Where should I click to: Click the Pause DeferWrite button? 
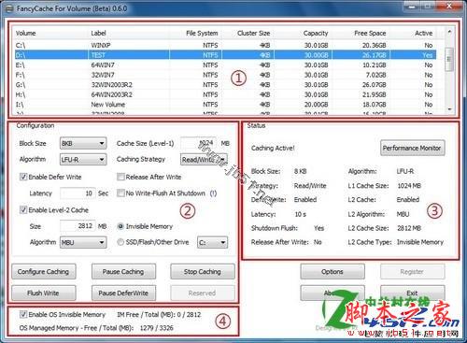click(x=123, y=293)
